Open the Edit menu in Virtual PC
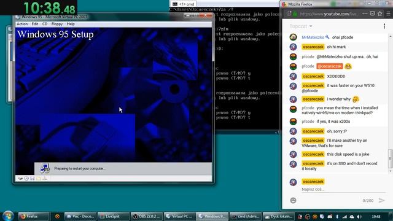 tap(35, 24)
